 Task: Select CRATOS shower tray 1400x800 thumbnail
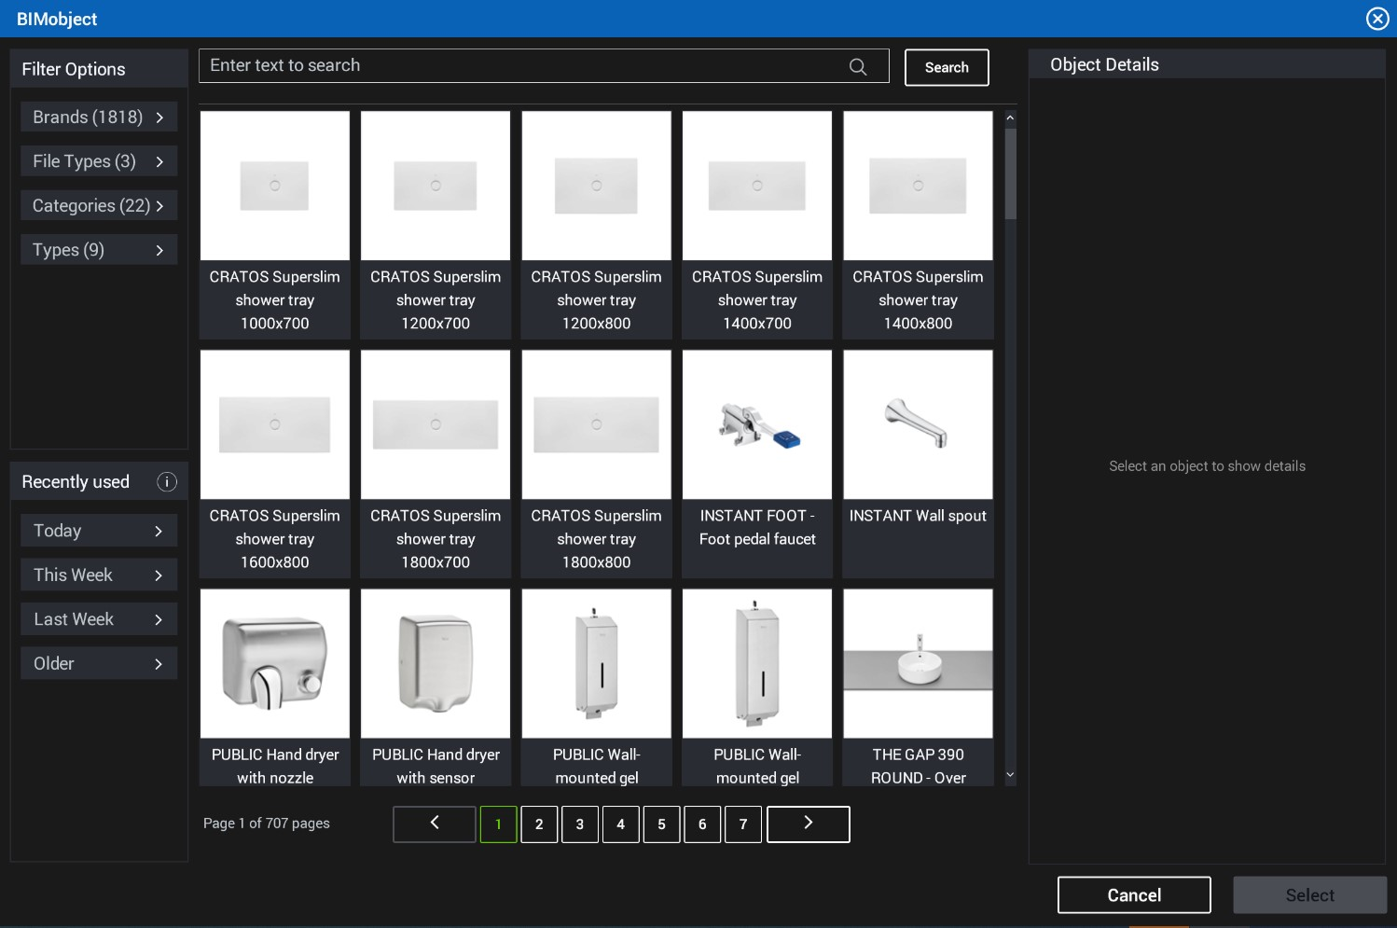pos(919,186)
